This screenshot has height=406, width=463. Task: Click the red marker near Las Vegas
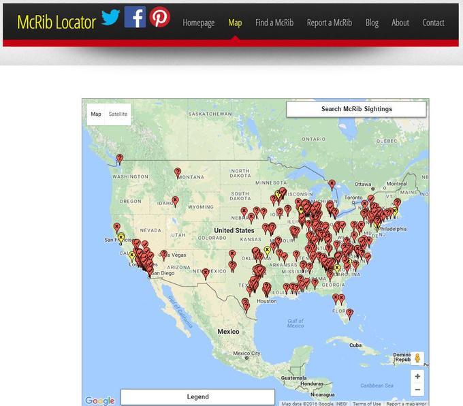point(164,255)
